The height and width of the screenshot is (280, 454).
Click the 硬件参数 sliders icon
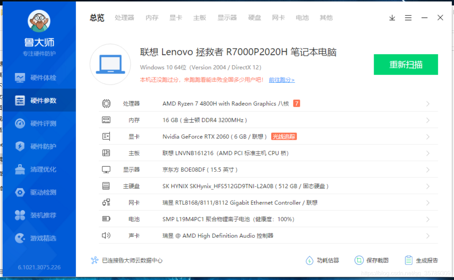[20, 101]
